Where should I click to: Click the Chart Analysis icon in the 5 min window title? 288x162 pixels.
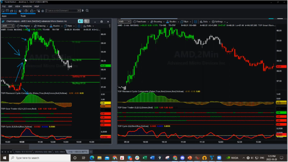click(x=3, y=21)
